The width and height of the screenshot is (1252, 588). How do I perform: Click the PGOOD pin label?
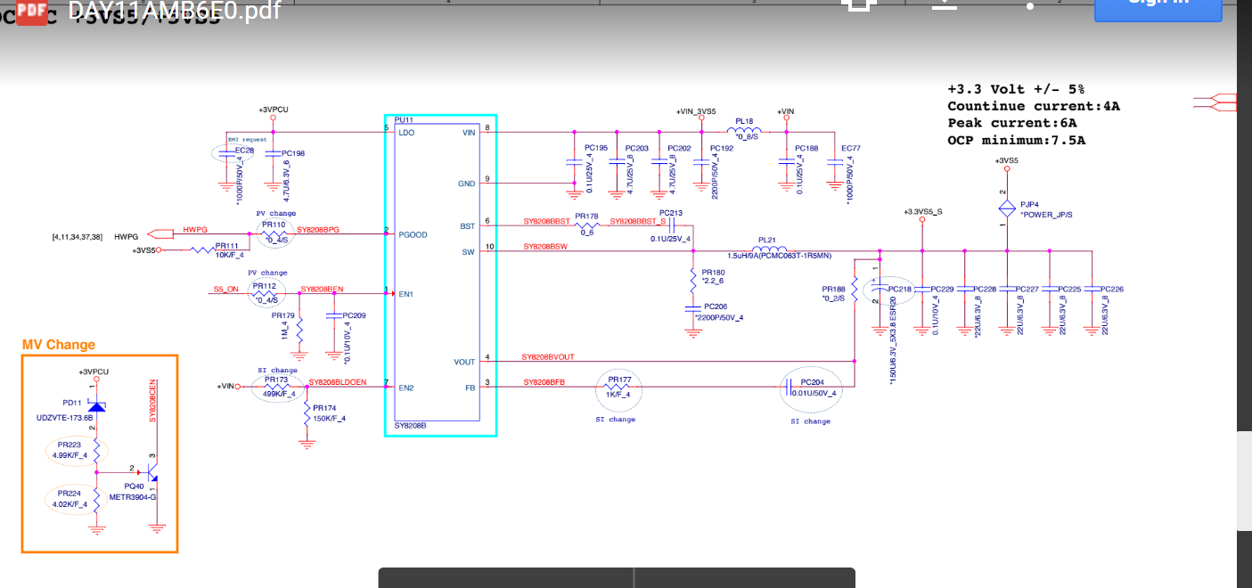tap(413, 234)
